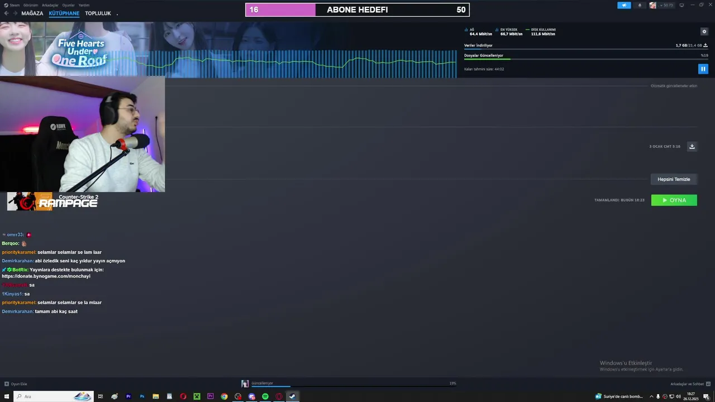Click the Steam icon on the taskbar
The width and height of the screenshot is (715, 402).
[292, 396]
